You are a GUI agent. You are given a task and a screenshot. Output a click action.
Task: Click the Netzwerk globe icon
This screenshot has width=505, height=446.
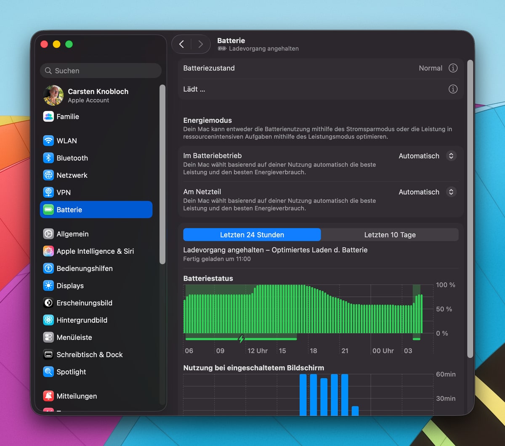coord(48,175)
